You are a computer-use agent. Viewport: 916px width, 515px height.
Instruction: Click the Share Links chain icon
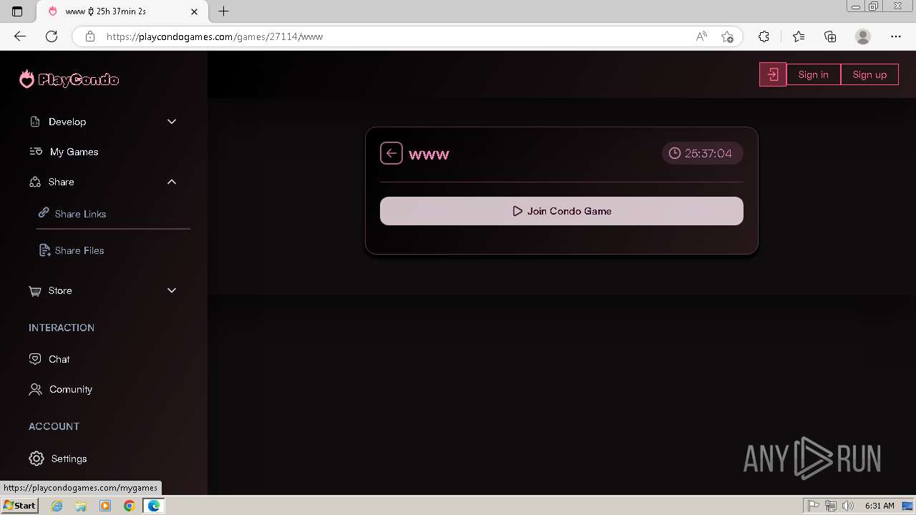click(44, 213)
